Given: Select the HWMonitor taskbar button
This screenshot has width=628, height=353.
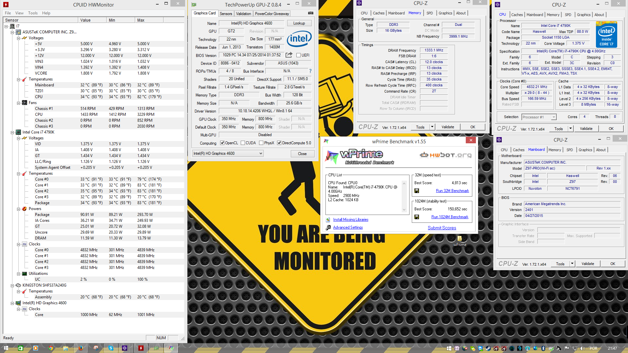Looking at the screenshot, I should 141,348.
